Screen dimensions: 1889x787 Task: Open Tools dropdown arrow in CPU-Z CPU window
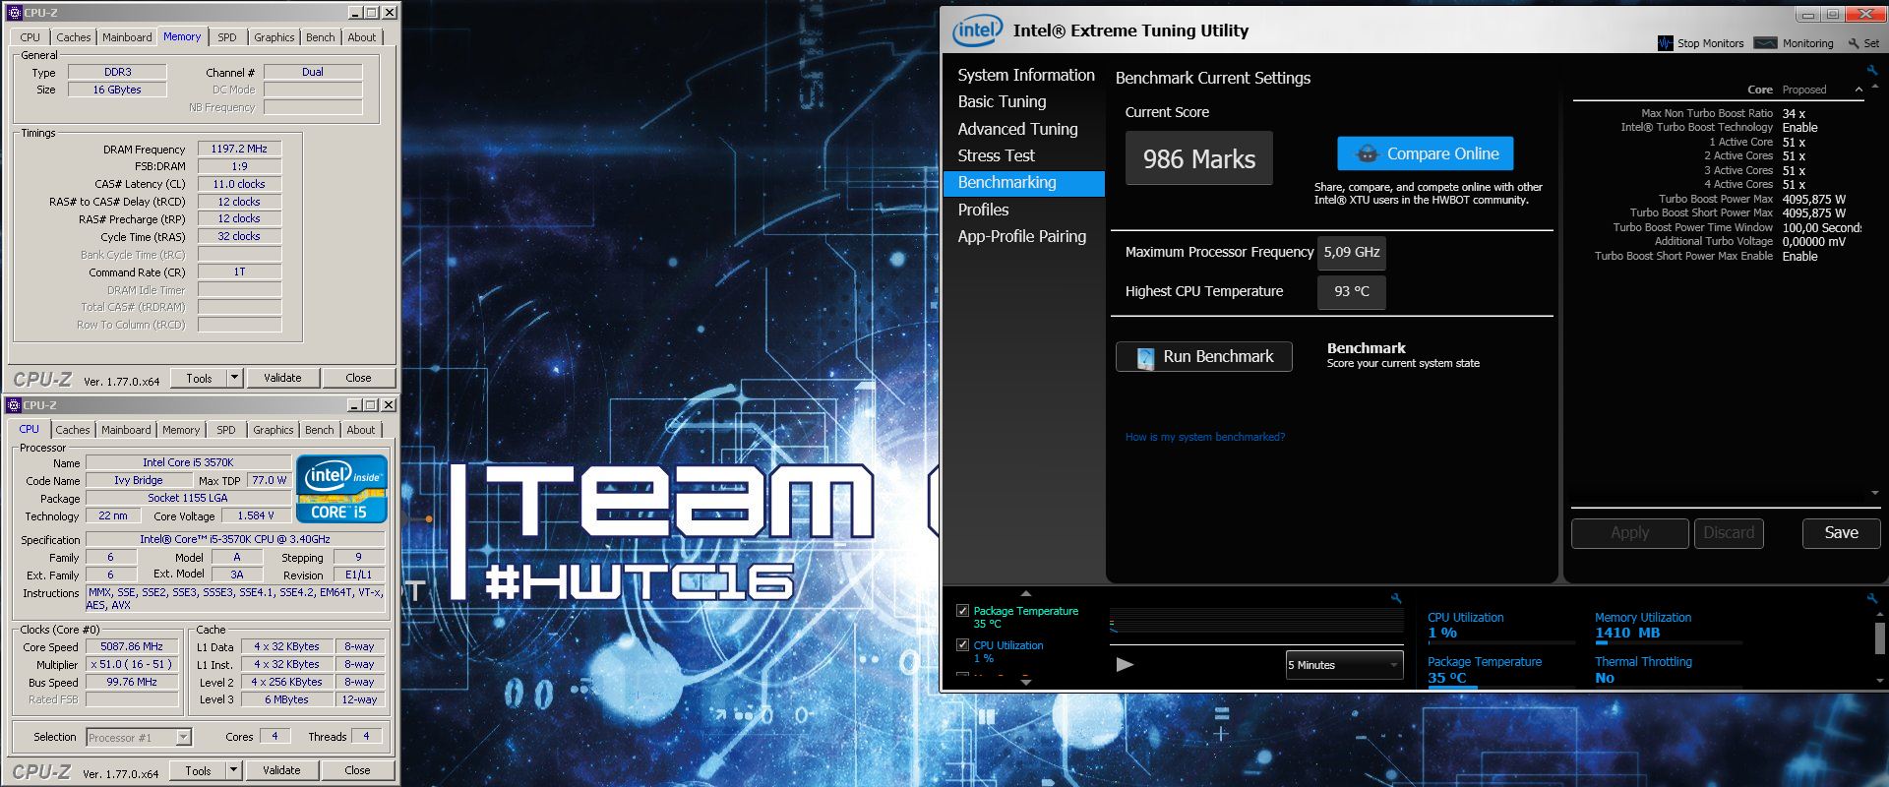click(233, 770)
